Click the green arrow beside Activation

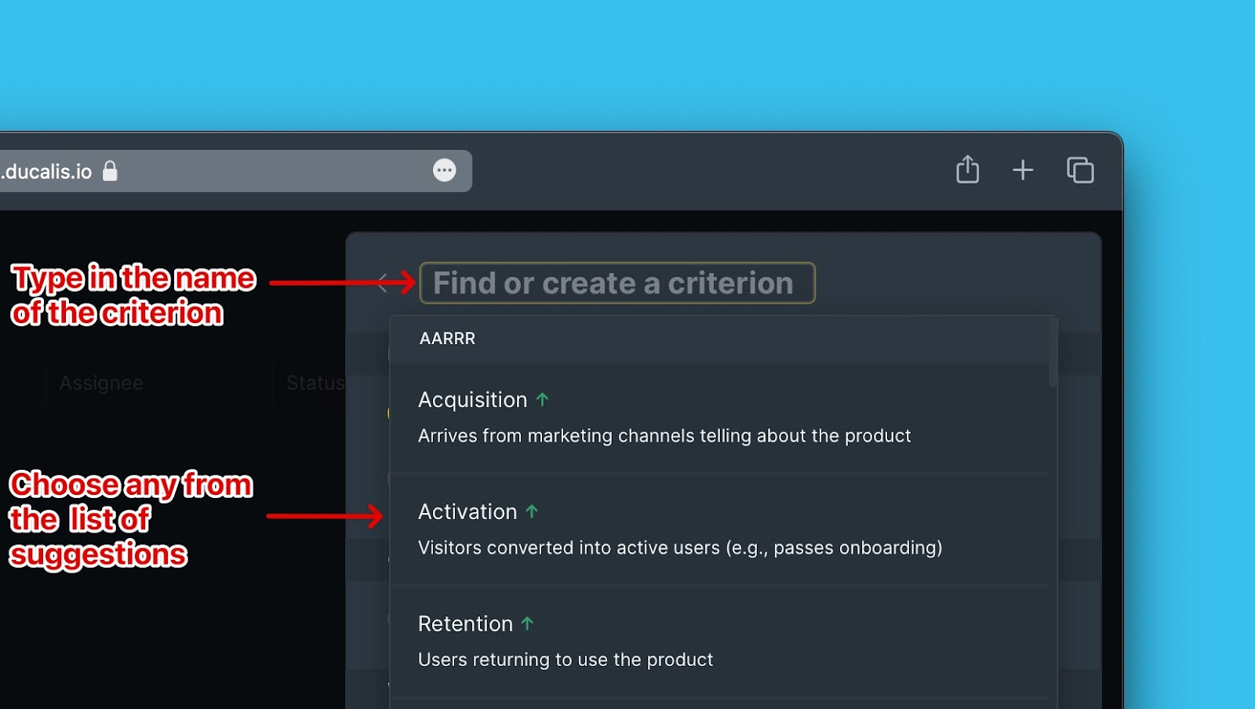coord(532,512)
